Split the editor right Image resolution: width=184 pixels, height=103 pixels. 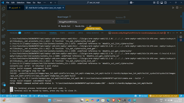point(177,8)
